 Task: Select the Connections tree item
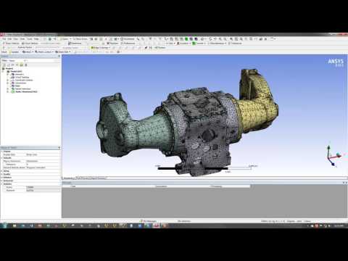20,83
